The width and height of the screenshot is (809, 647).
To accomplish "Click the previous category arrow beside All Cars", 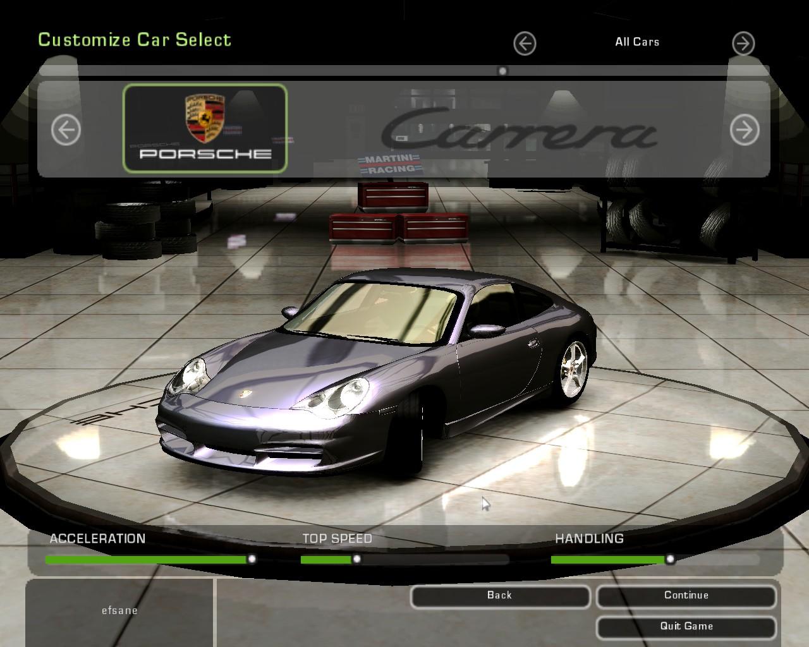I will pyautogui.click(x=525, y=44).
